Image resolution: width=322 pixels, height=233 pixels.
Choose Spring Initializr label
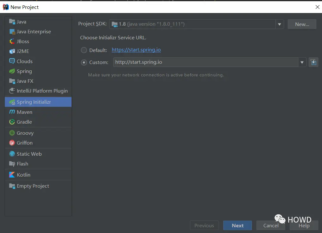(34, 102)
